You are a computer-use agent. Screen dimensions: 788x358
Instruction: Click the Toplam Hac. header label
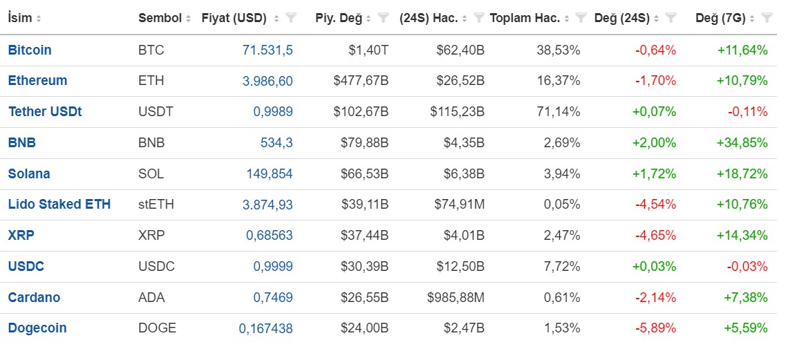tap(525, 19)
